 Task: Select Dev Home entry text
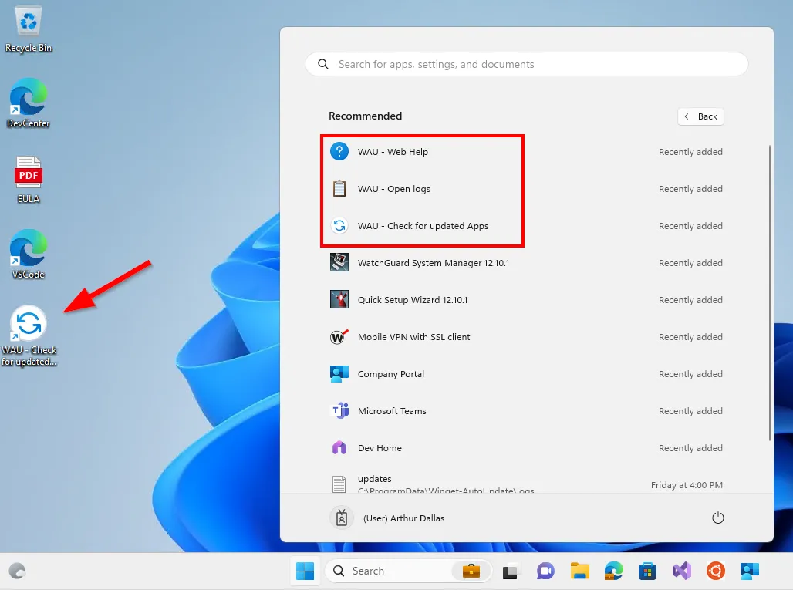tap(380, 448)
